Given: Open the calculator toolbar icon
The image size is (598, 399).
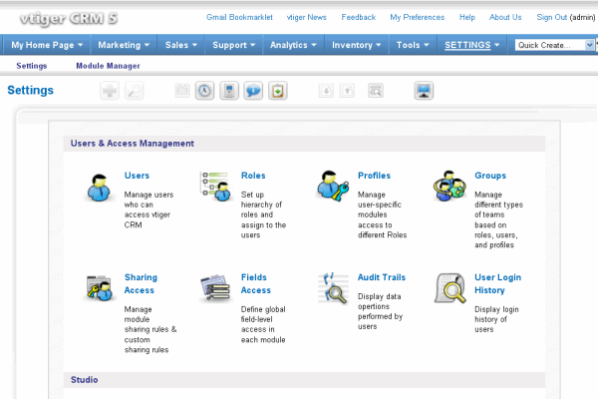Looking at the screenshot, I should point(229,91).
